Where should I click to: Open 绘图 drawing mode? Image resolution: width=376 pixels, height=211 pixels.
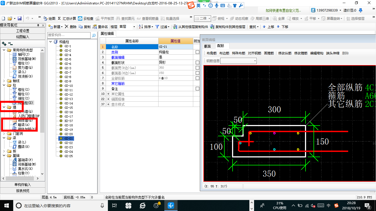point(50,18)
